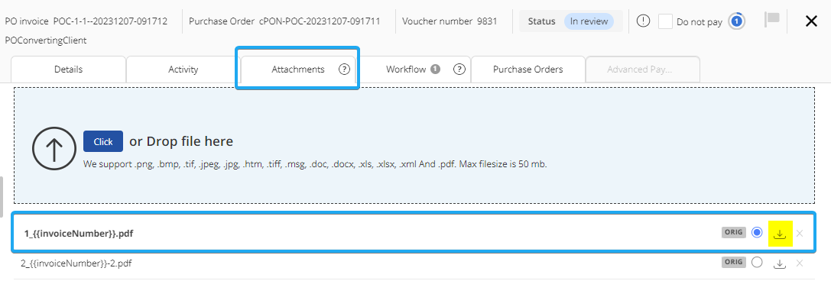Click the exclamation alert icon near Status

pyautogui.click(x=643, y=21)
